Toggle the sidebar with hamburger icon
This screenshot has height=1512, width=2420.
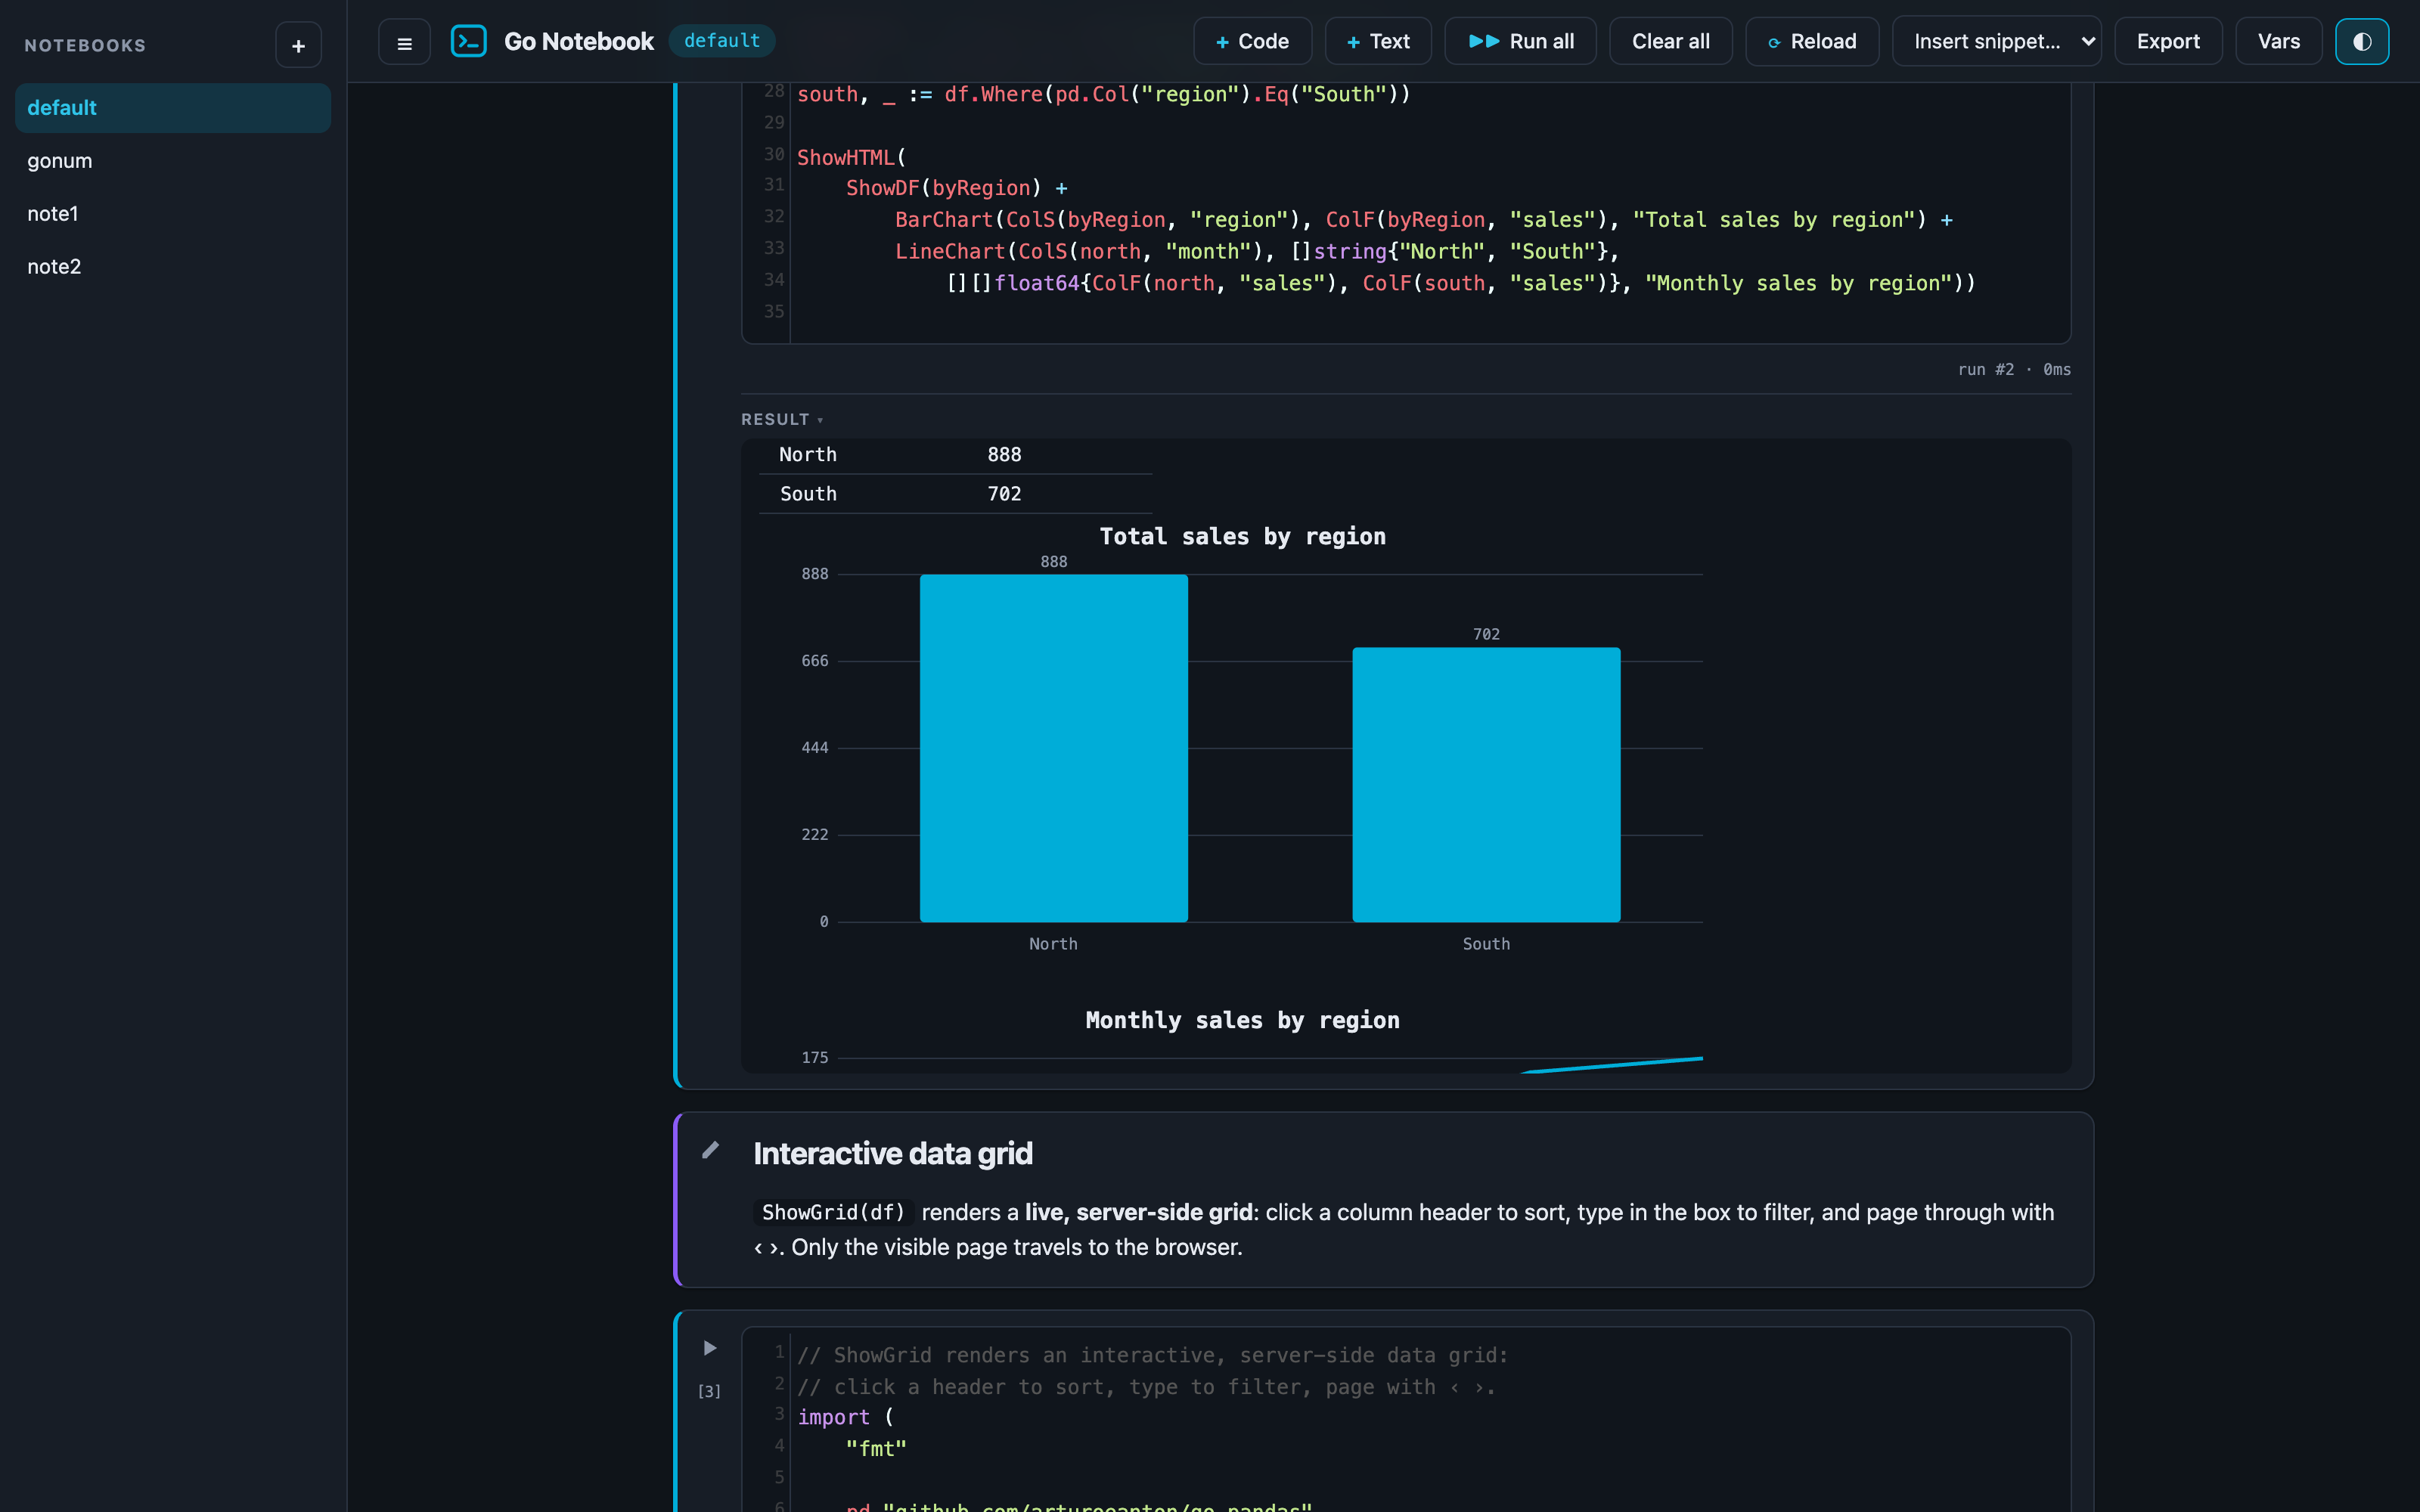point(404,42)
